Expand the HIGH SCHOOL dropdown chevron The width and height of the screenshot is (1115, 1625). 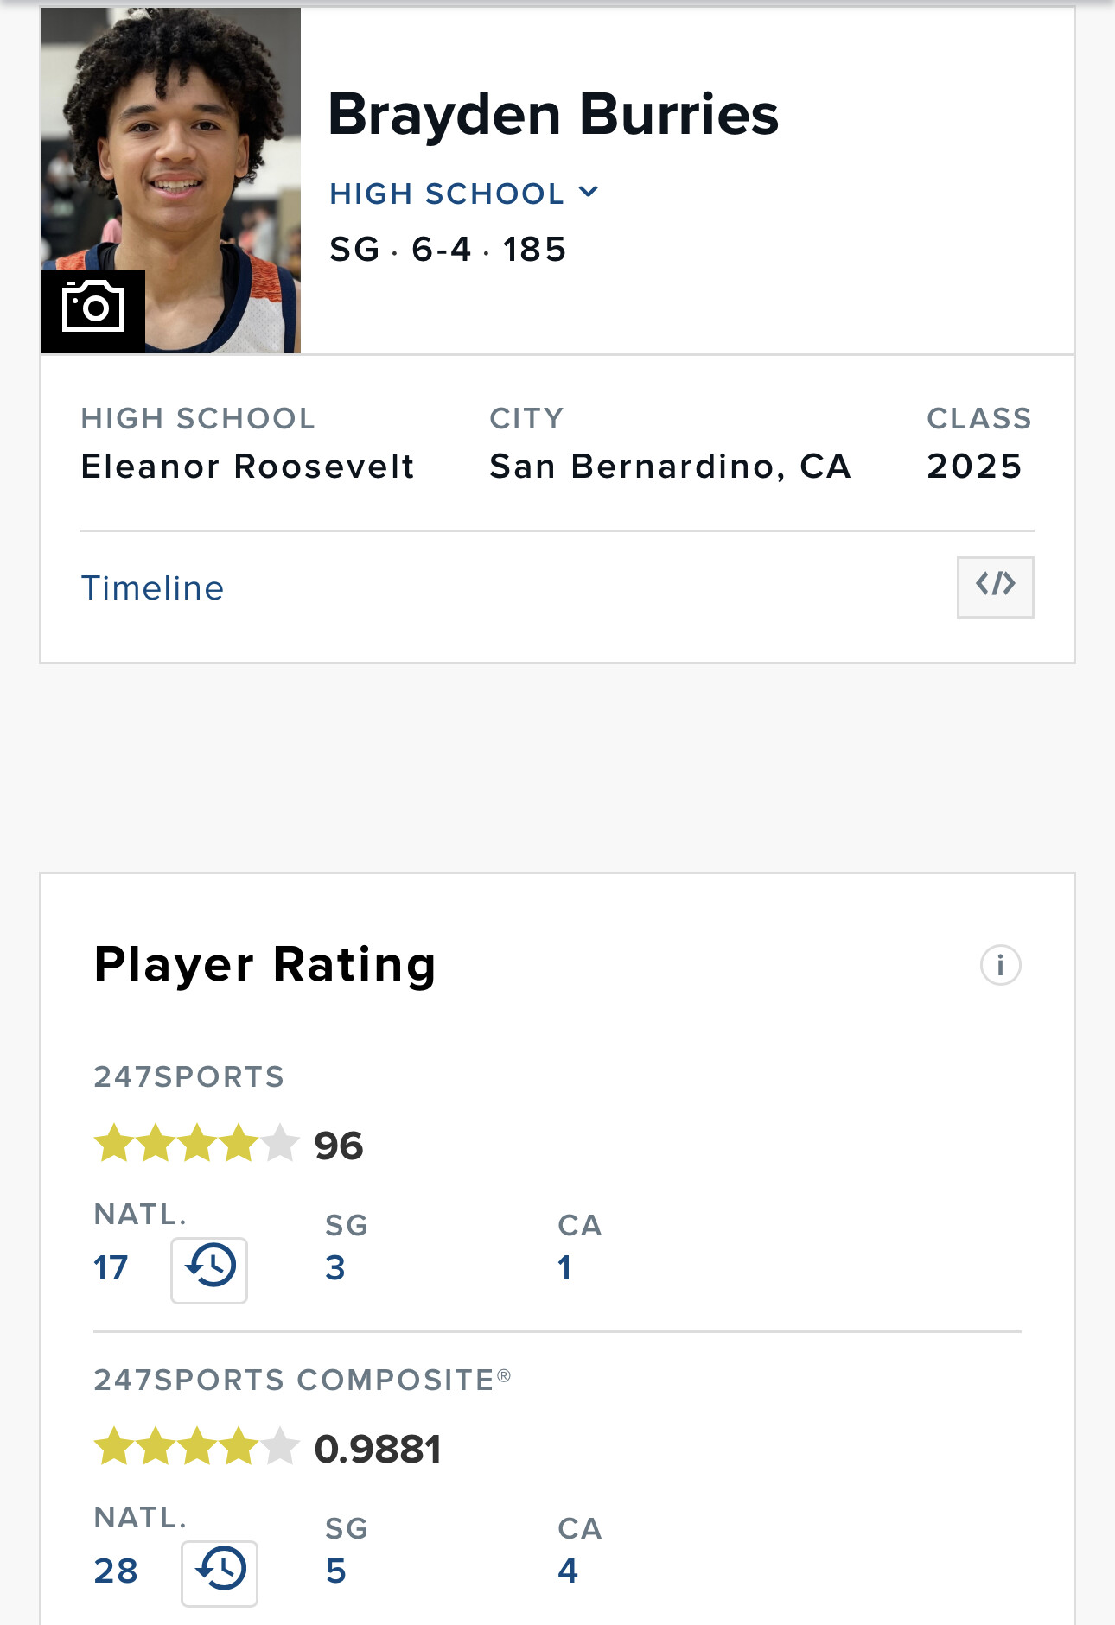coord(589,192)
